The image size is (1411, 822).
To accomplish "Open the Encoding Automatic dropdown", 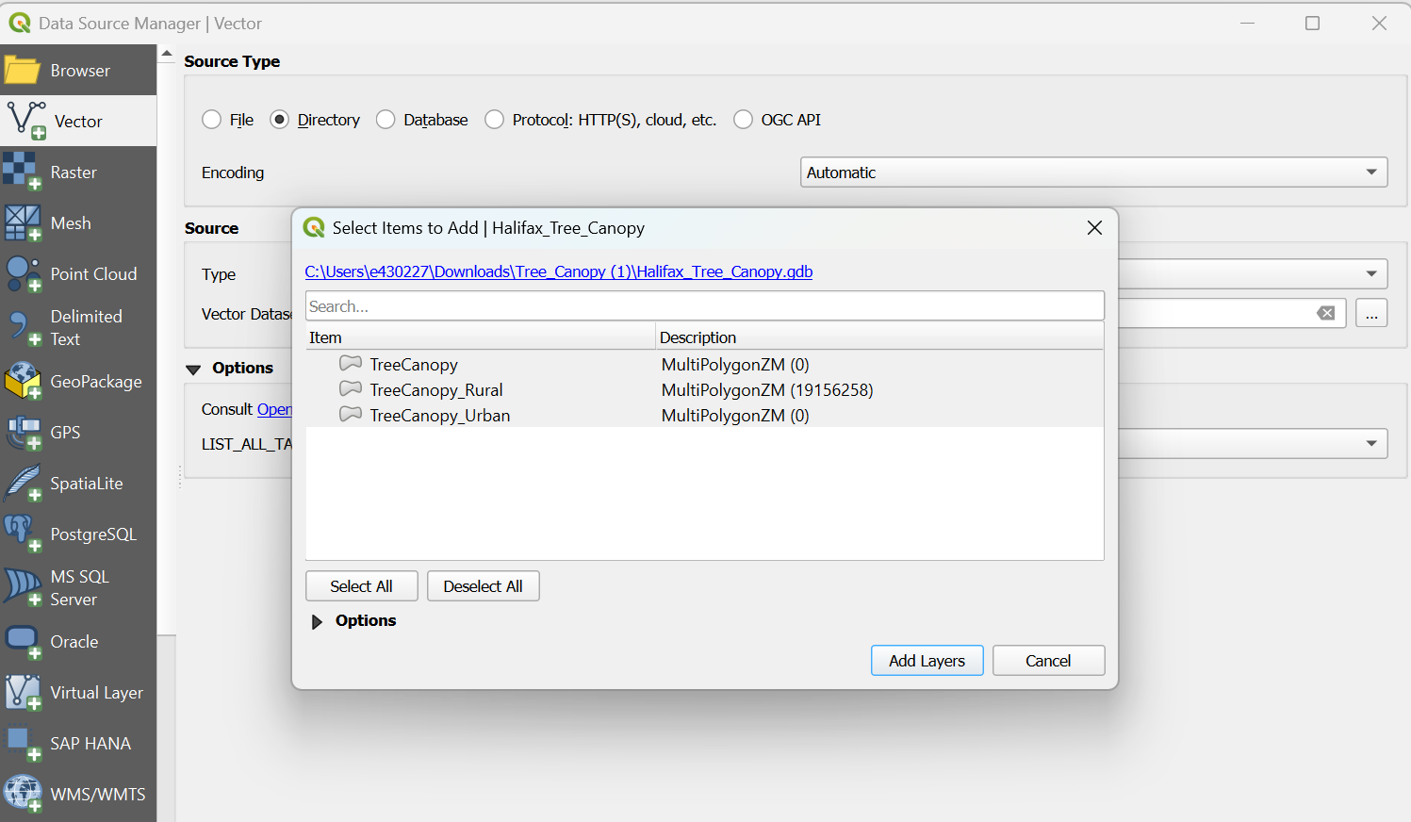I will click(x=1093, y=173).
